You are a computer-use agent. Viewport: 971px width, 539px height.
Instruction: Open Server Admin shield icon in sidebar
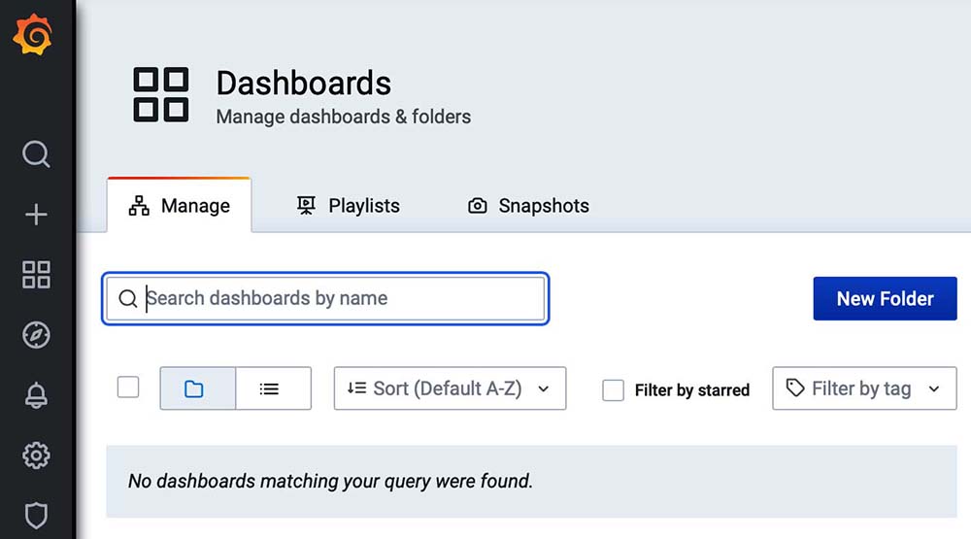[x=36, y=515]
